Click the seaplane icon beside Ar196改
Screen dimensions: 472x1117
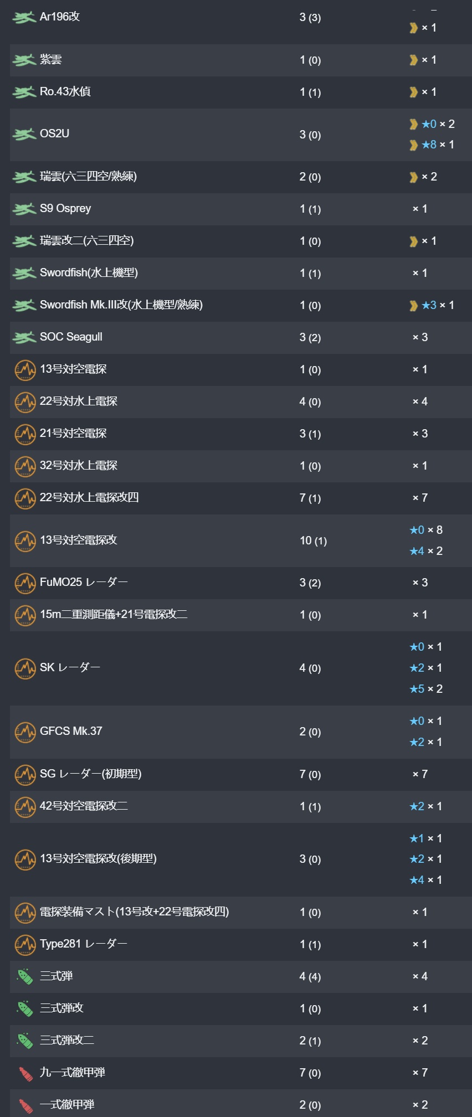[24, 18]
